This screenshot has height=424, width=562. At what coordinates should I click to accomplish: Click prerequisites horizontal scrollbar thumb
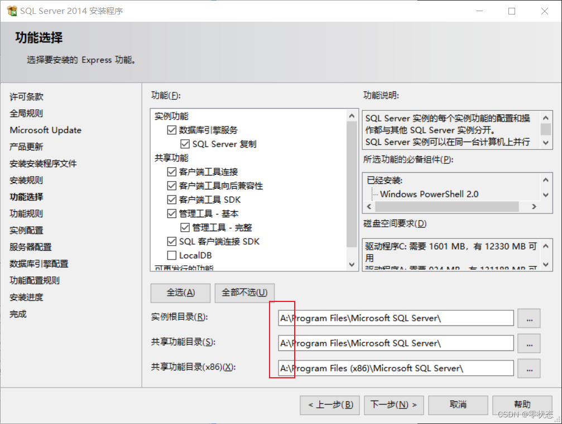click(x=447, y=207)
